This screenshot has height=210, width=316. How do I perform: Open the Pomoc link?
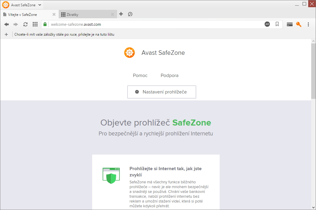(140, 75)
